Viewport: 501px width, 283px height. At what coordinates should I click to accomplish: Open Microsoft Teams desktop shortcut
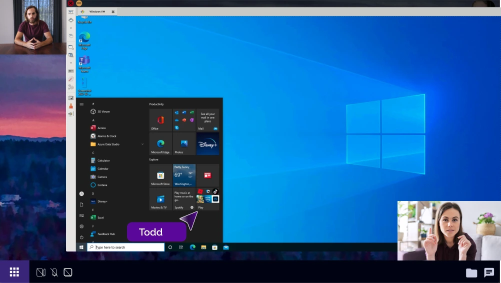click(84, 64)
